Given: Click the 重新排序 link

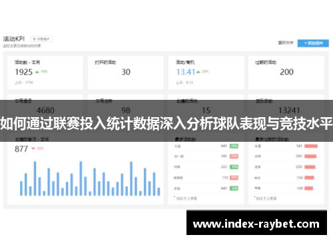Looking at the screenshot, I should coord(286,43).
